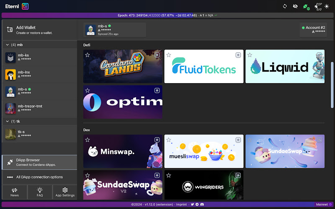The image size is (335, 209).
Task: Click Optim square window icon
Action: [x=157, y=90]
